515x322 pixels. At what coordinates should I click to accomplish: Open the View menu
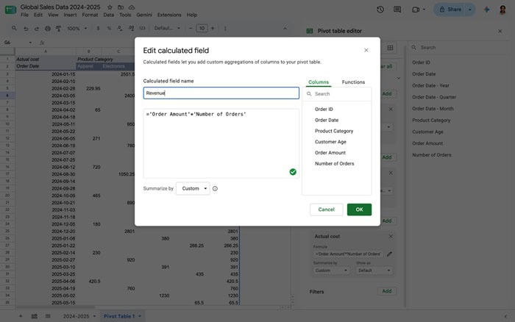53,15
